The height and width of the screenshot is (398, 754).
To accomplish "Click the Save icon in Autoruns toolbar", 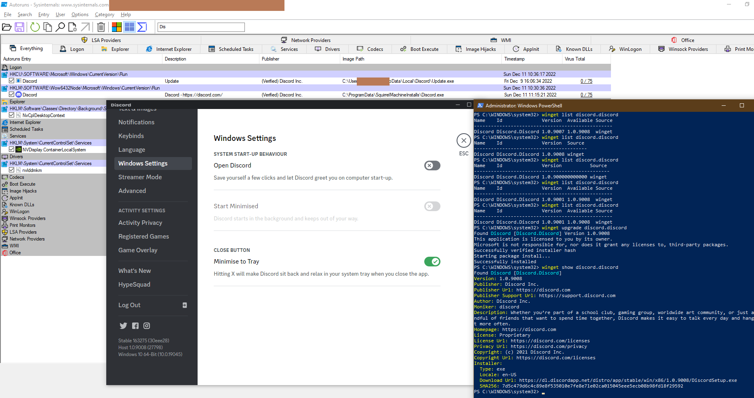I will tap(20, 27).
